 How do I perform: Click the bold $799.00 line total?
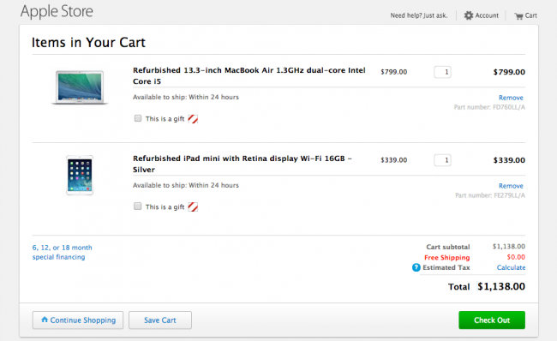point(509,72)
